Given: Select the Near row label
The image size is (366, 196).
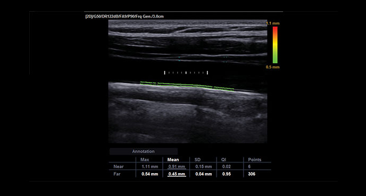Looking at the screenshot, I should click(x=119, y=167).
